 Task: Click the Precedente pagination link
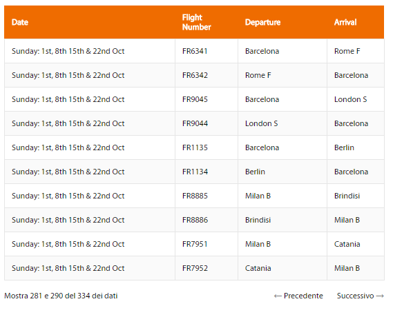[298, 296]
